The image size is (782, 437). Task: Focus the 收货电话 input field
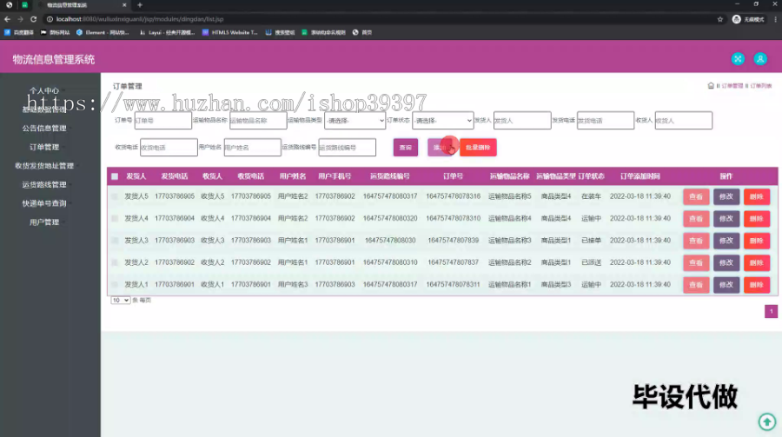click(x=169, y=147)
